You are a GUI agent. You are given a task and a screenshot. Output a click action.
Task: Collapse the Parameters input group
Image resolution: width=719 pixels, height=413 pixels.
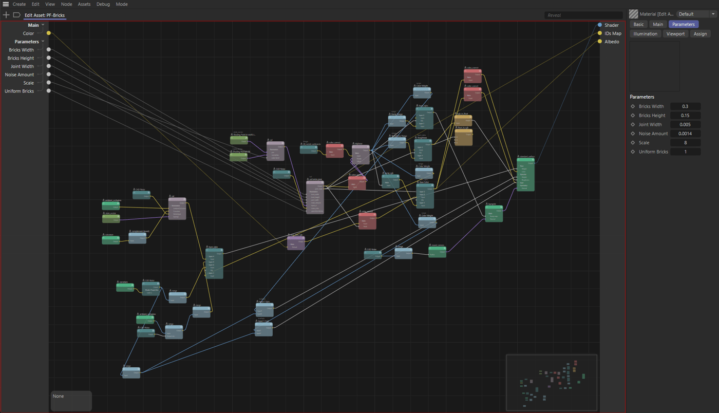coord(43,42)
